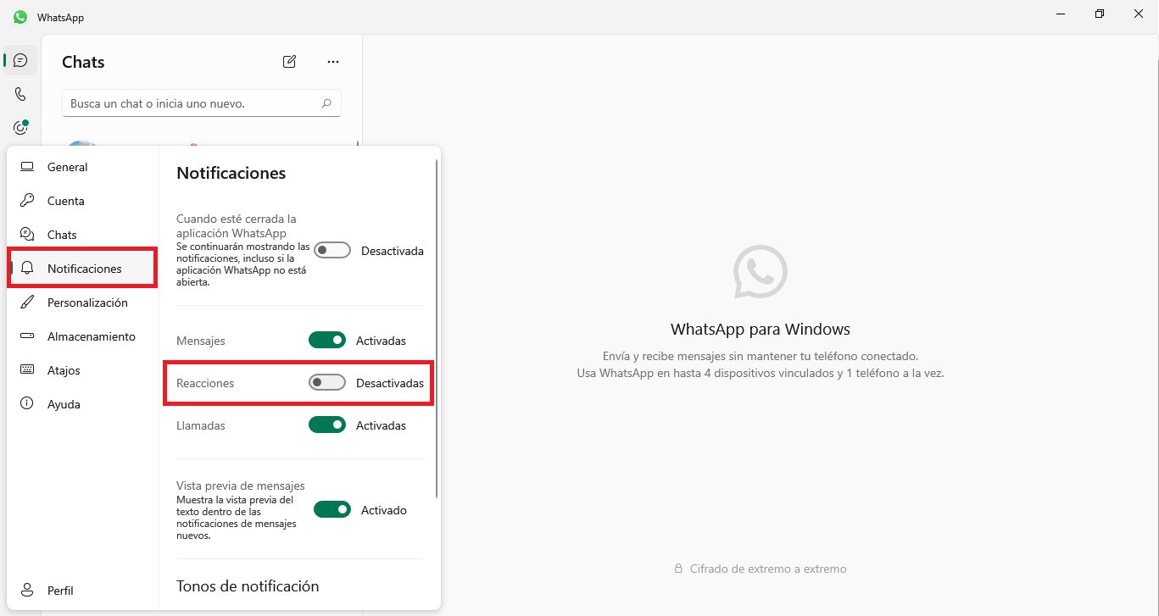This screenshot has width=1159, height=616.
Task: Turn off the Mensajes notifications toggle
Action: click(327, 341)
